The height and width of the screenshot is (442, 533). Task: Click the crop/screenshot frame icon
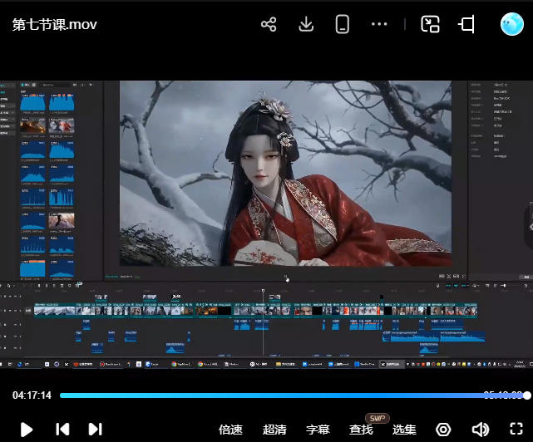pos(466,24)
